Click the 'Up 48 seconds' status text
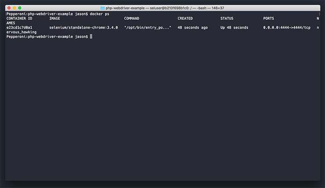Screen dimensions: 325x188 tap(234, 28)
